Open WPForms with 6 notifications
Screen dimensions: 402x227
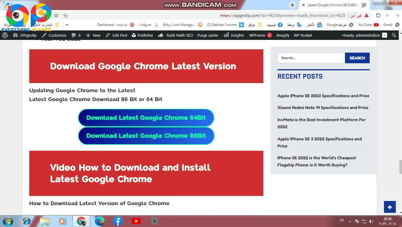coord(260,35)
